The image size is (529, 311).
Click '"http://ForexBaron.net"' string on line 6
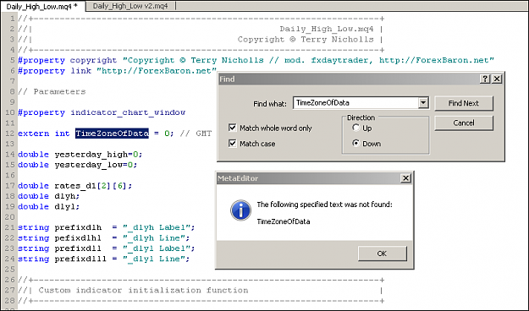(157, 71)
